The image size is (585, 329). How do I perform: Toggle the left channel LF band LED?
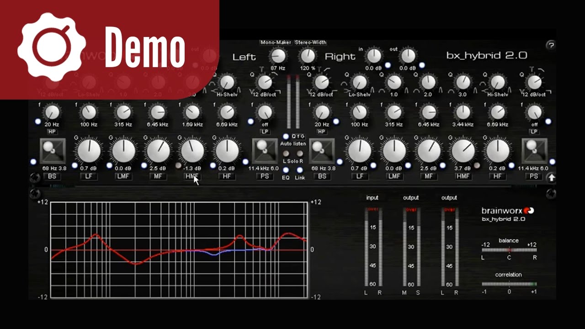(x=75, y=165)
